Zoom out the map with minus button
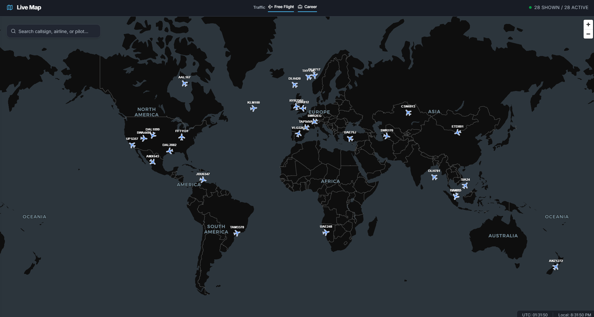Screen dimensions: 594x317 click(588, 34)
